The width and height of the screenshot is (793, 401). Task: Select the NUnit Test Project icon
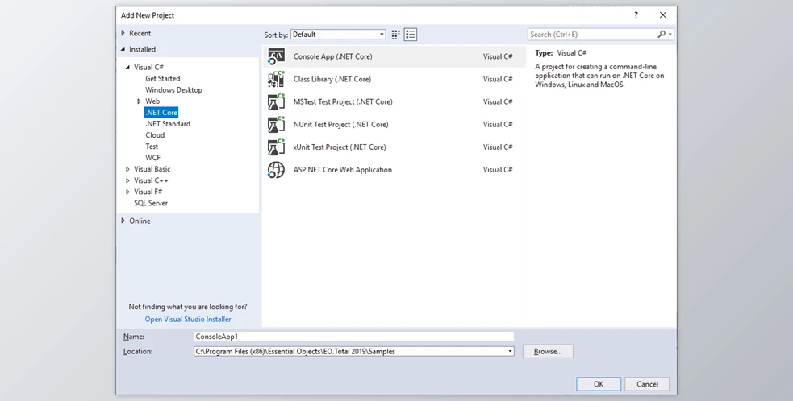pyautogui.click(x=277, y=125)
